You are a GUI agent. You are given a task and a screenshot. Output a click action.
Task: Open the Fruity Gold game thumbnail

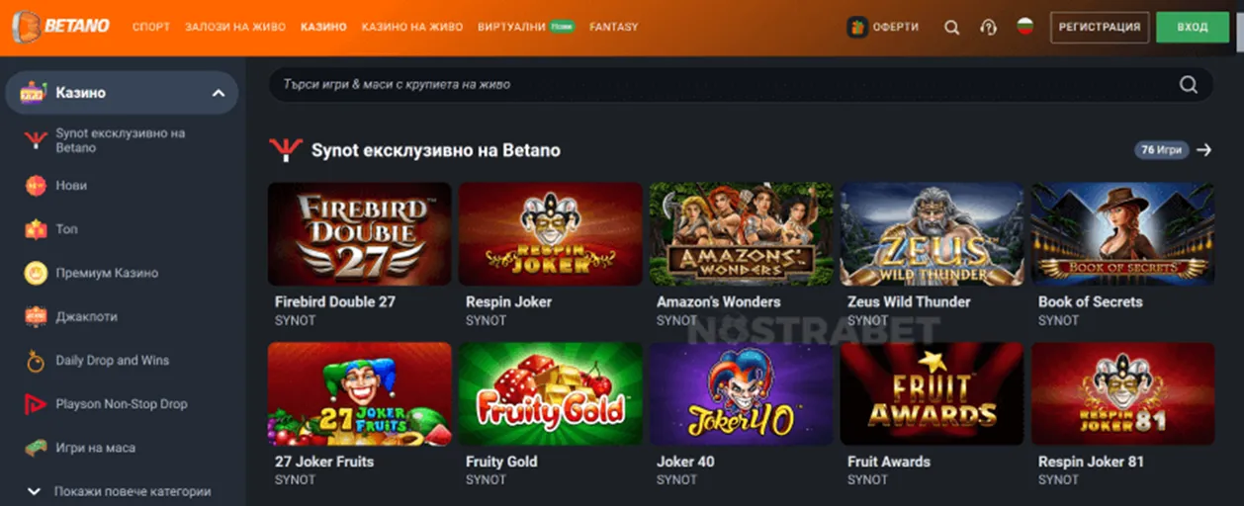(550, 393)
